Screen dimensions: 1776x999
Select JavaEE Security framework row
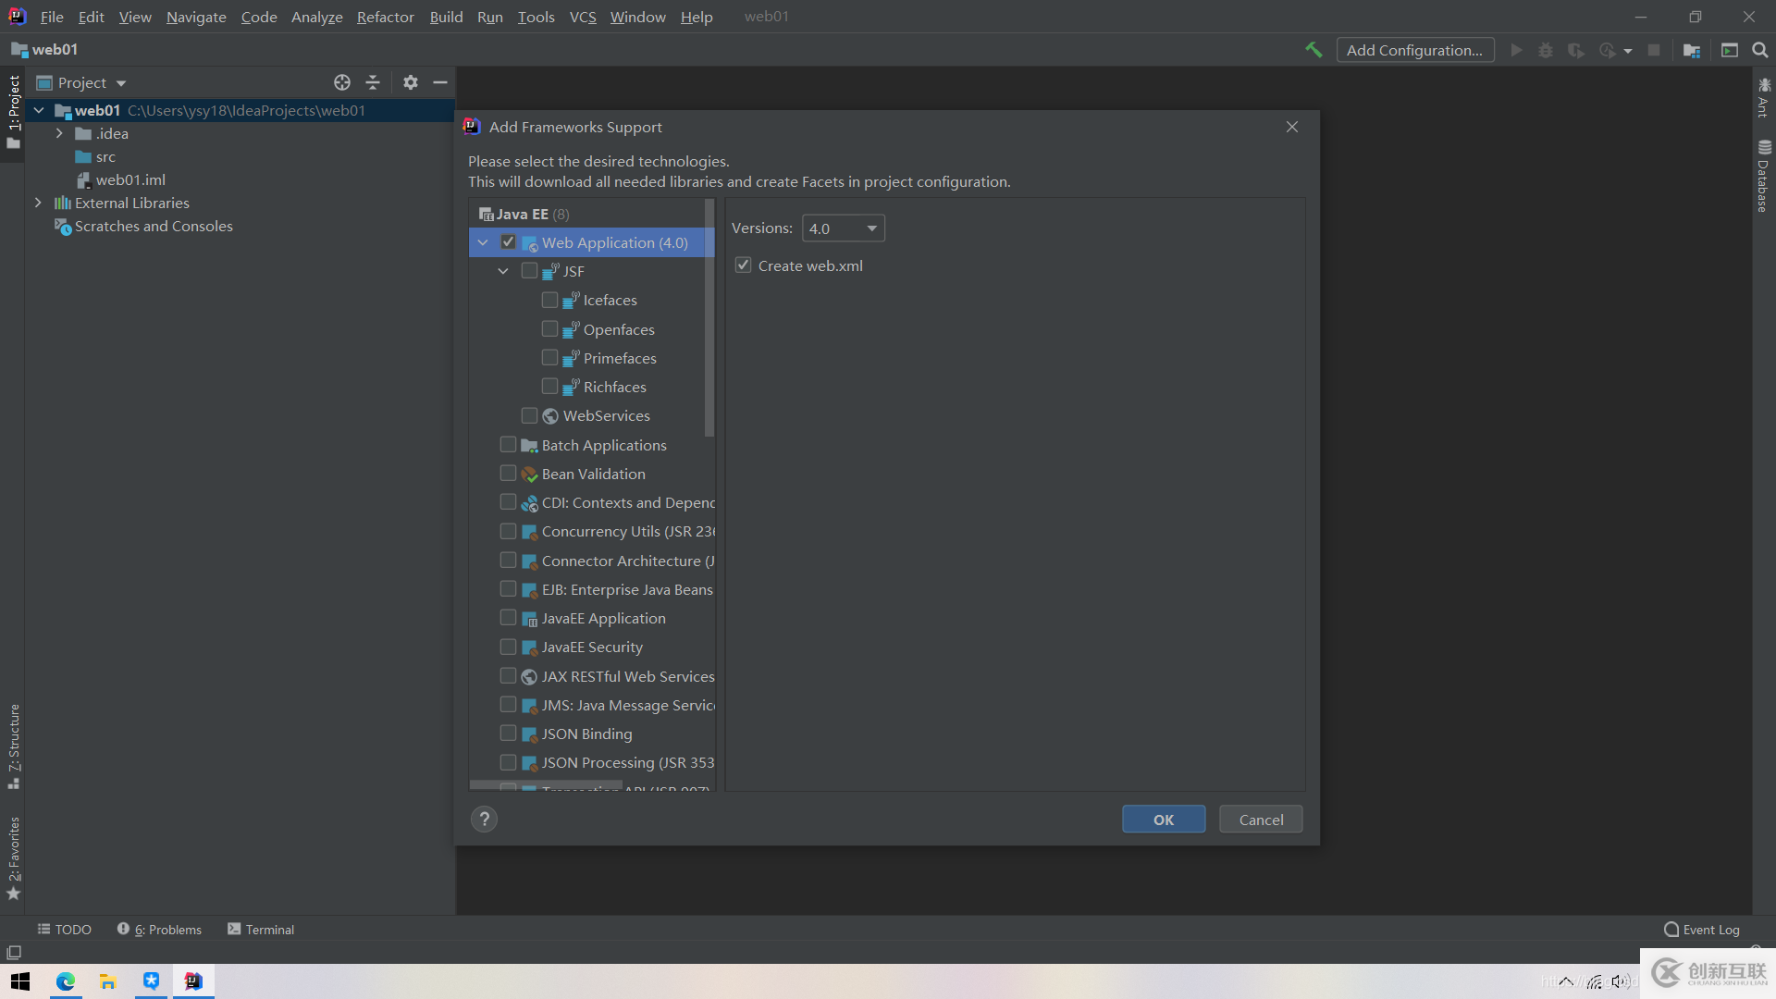[x=592, y=647]
